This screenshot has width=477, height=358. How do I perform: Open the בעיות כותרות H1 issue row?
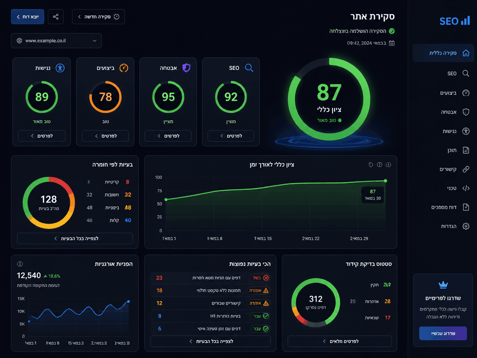211,316
